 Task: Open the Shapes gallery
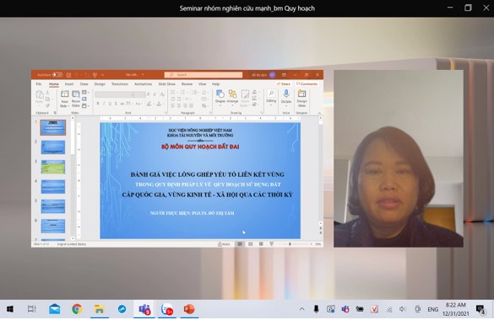coord(220,97)
